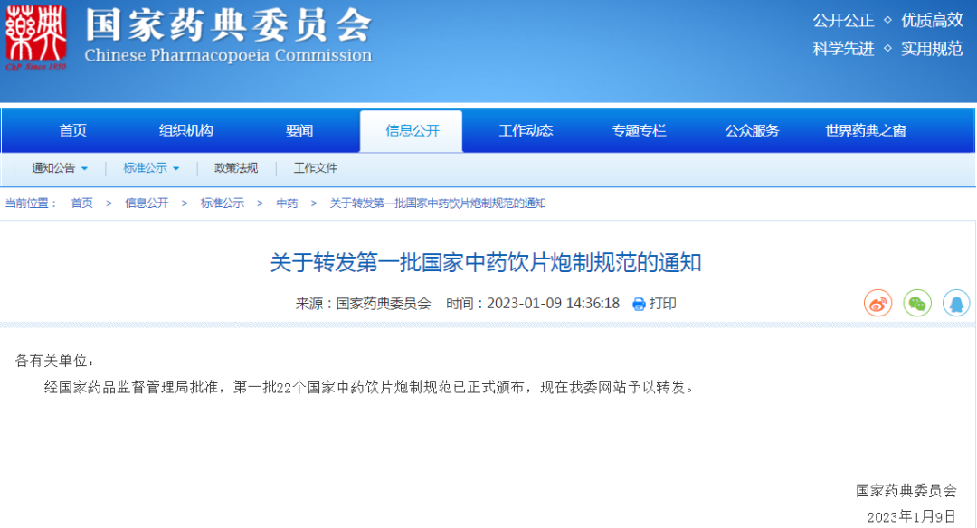
Task: Click the notice headline 关于转发第一批国家中药饮片炮制规范的通知
Action: pos(486,263)
